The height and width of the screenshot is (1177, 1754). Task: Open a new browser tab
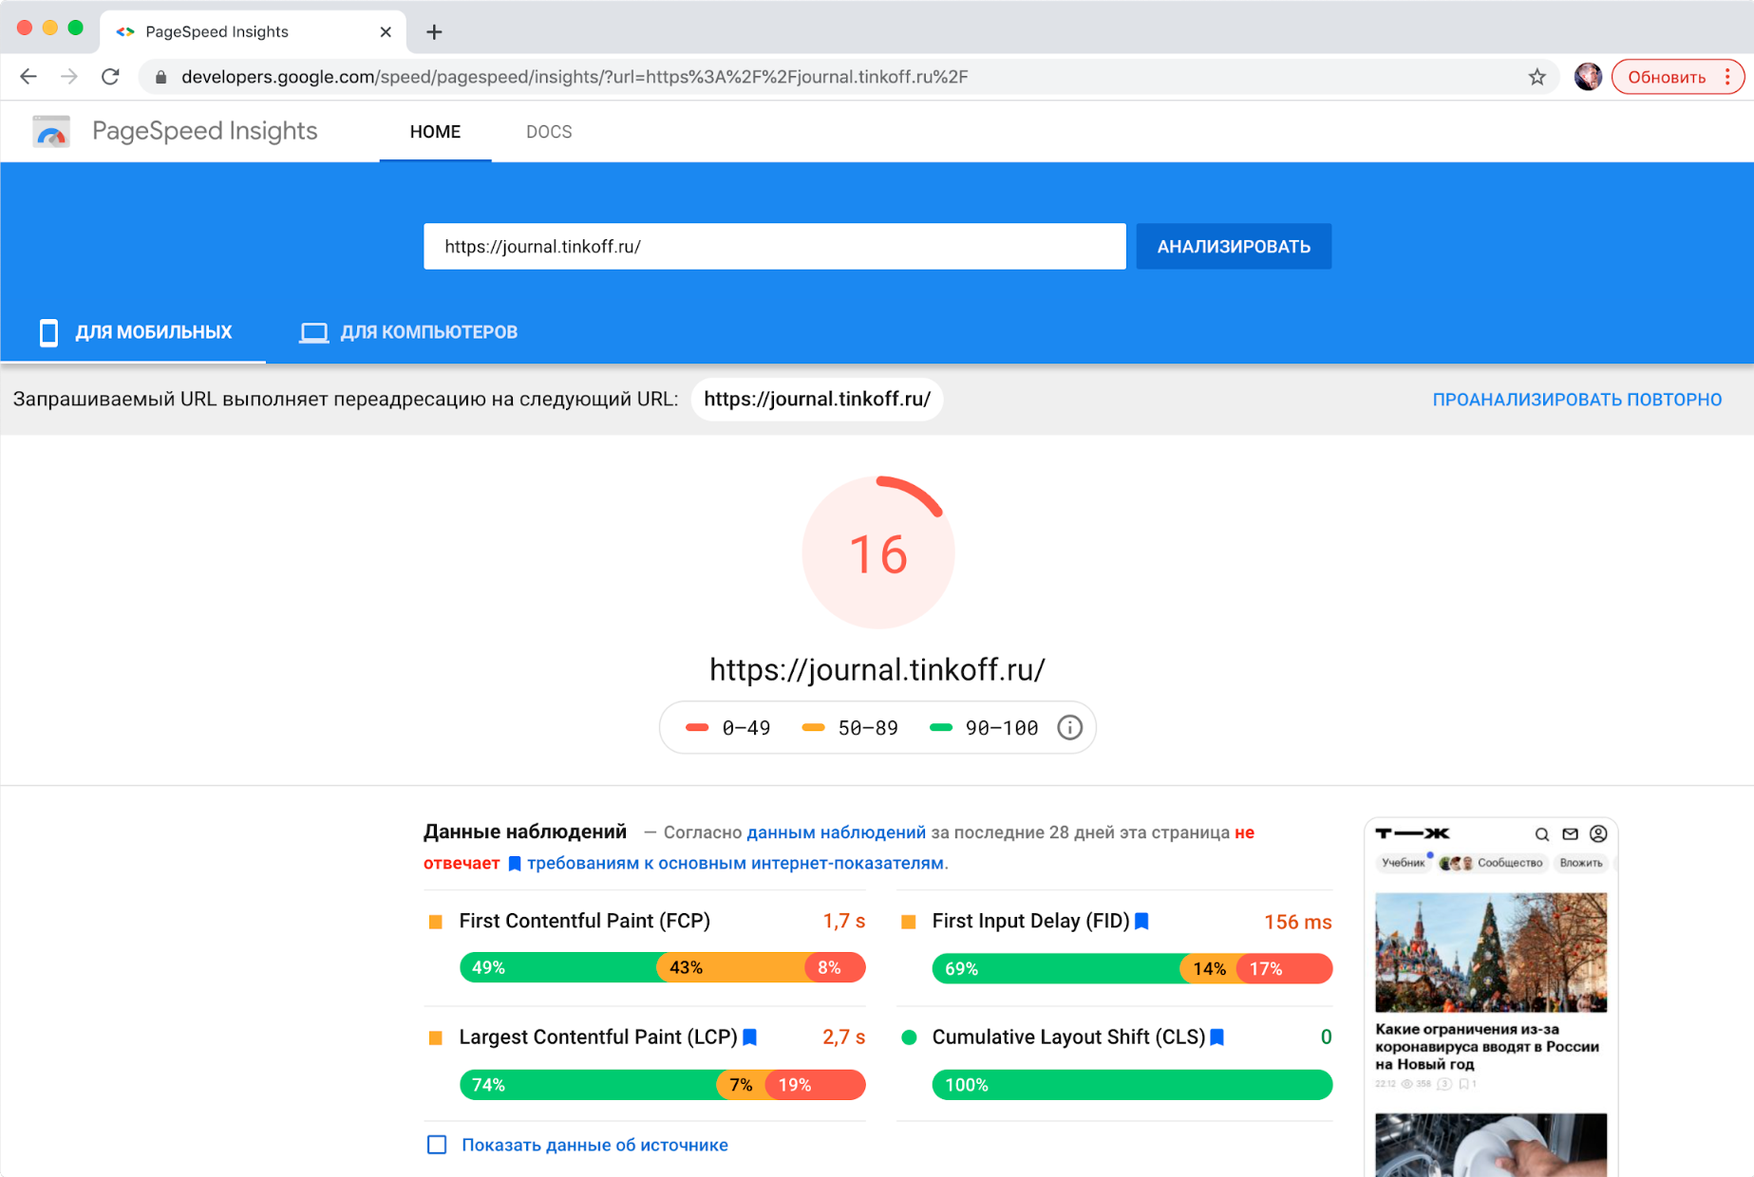tap(434, 32)
